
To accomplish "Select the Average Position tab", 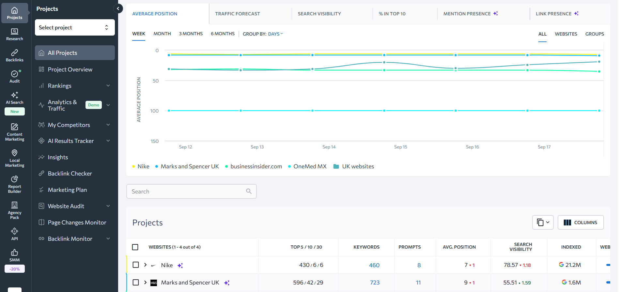I will pos(155,14).
